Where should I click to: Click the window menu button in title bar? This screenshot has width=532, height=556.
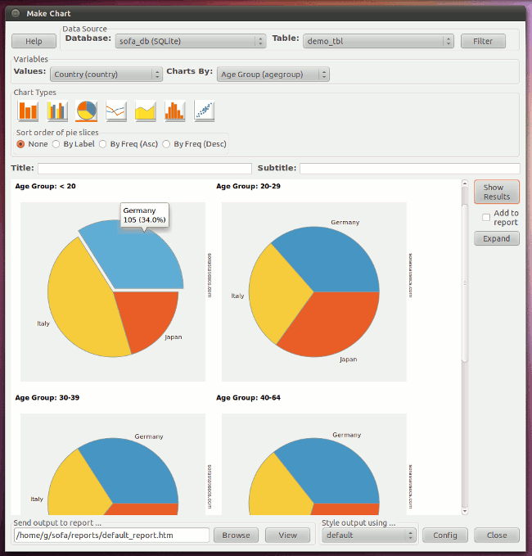click(x=16, y=14)
